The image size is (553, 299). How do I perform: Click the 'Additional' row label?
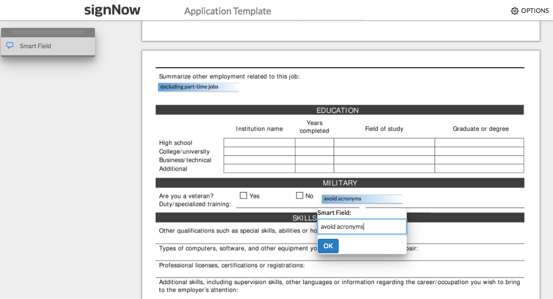(x=173, y=169)
